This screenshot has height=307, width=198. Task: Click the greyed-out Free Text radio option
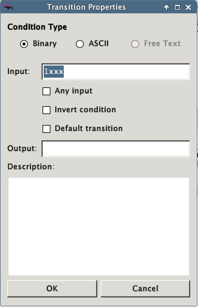[x=135, y=44]
